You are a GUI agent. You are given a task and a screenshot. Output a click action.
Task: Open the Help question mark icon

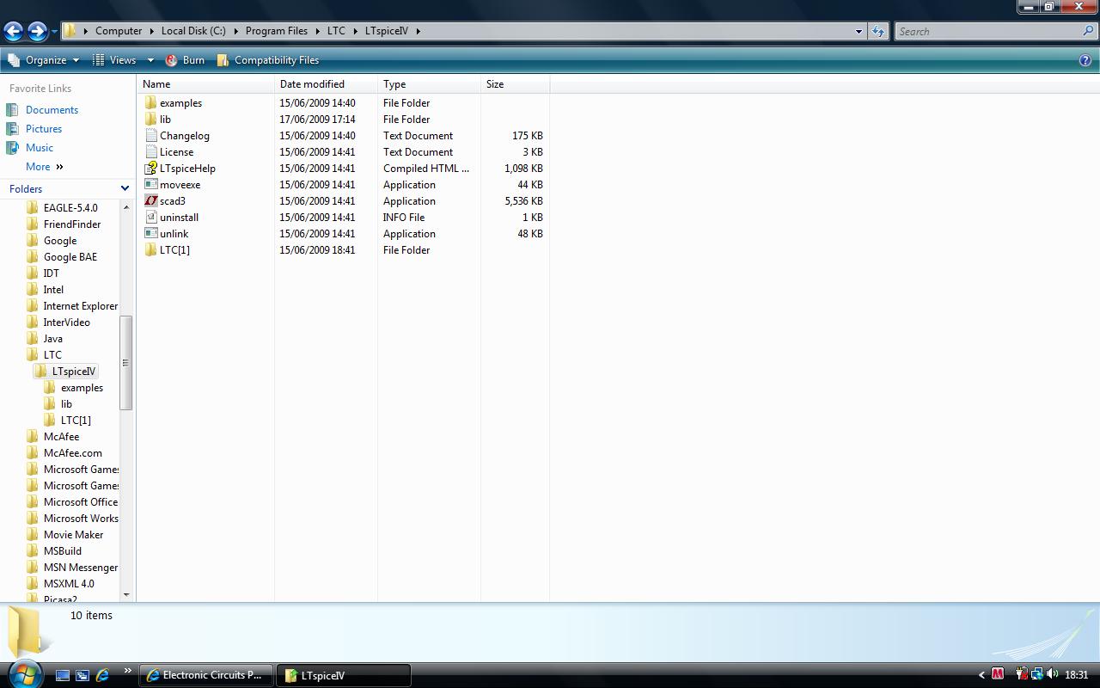coord(1085,60)
